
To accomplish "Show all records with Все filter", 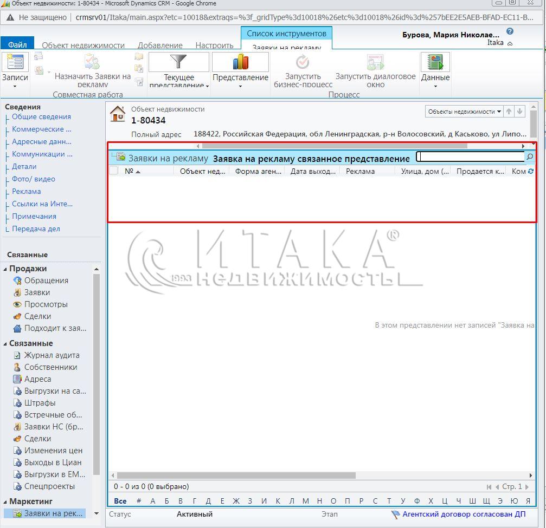I will 120,501.
